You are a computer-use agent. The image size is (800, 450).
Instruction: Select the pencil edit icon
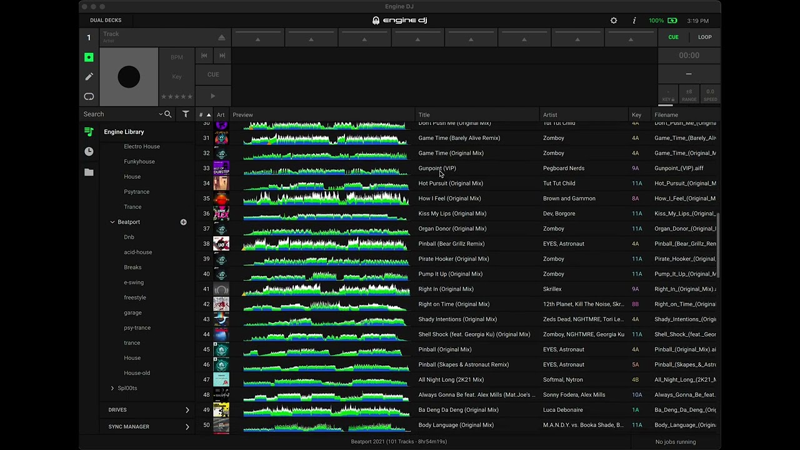(x=89, y=77)
